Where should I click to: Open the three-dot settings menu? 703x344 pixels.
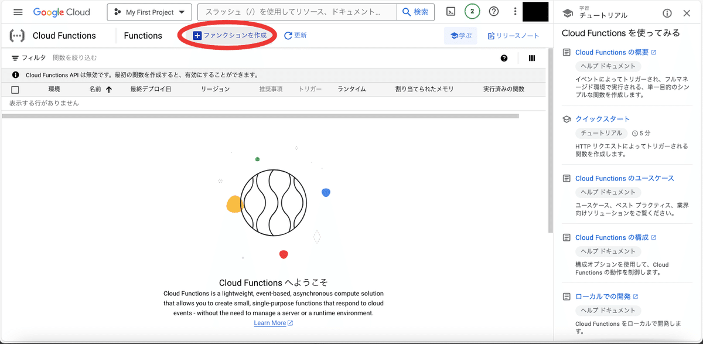pyautogui.click(x=515, y=12)
